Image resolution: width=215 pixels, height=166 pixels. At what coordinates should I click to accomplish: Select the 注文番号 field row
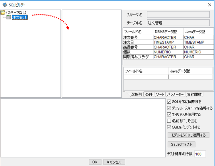click(168, 37)
